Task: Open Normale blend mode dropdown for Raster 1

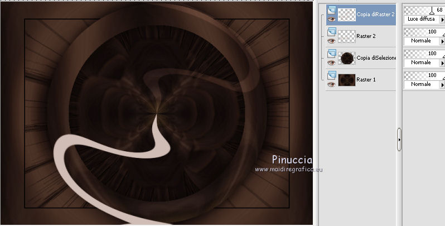Action: tap(421, 84)
